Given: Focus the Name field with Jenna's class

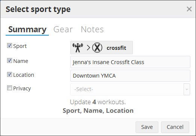Looking at the screenshot, I should coord(130,62).
